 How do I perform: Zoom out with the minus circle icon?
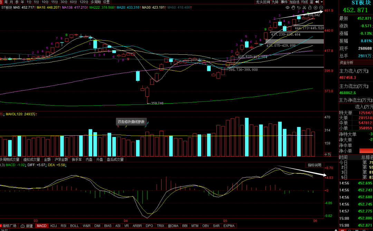coord(321,8)
